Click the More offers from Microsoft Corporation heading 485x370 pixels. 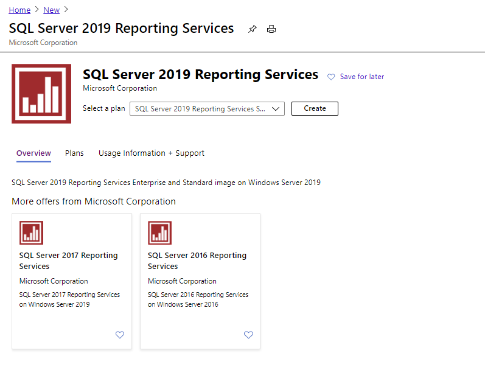pyautogui.click(x=94, y=201)
